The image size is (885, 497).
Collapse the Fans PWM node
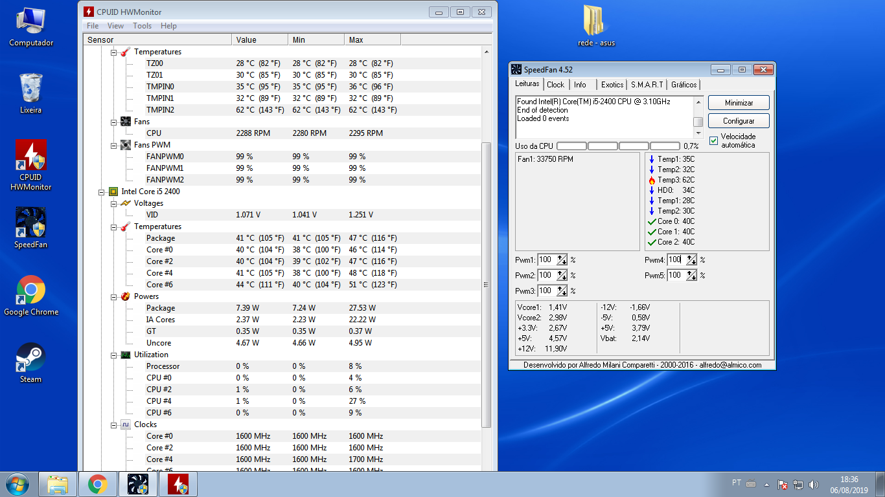114,145
